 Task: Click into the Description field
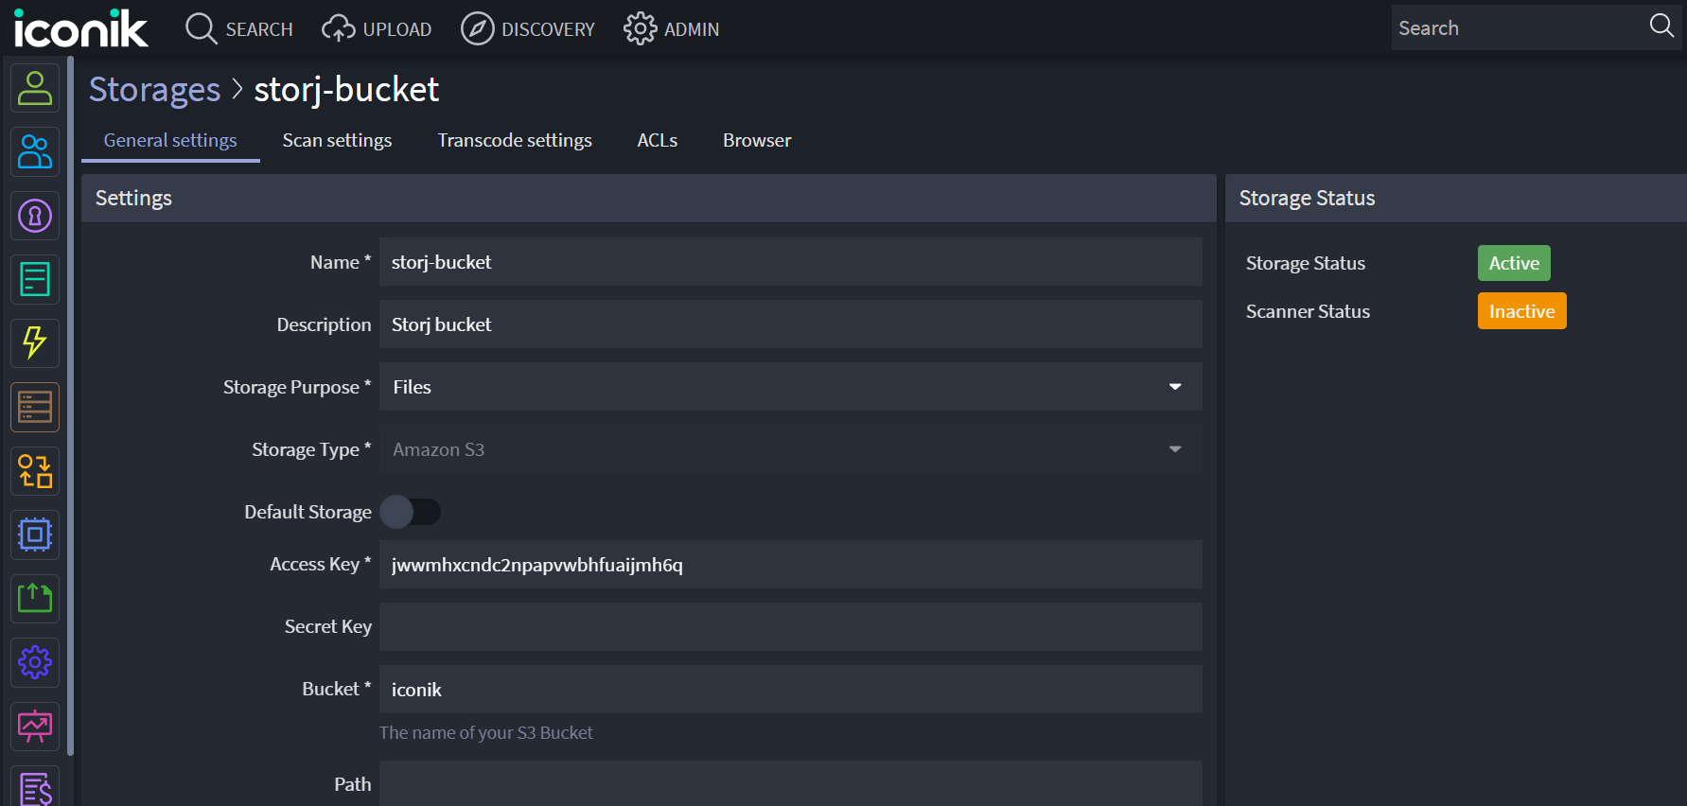(791, 324)
